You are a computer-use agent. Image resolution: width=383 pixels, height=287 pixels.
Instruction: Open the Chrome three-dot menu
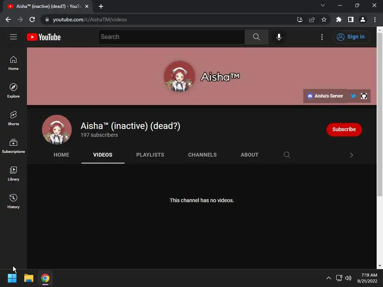click(x=375, y=19)
